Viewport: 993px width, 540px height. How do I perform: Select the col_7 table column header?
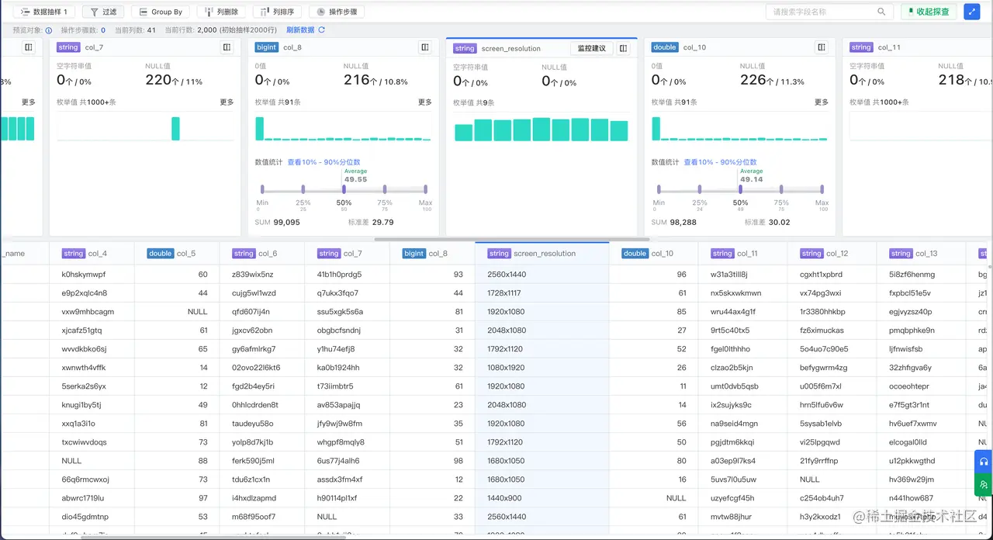[x=348, y=253]
